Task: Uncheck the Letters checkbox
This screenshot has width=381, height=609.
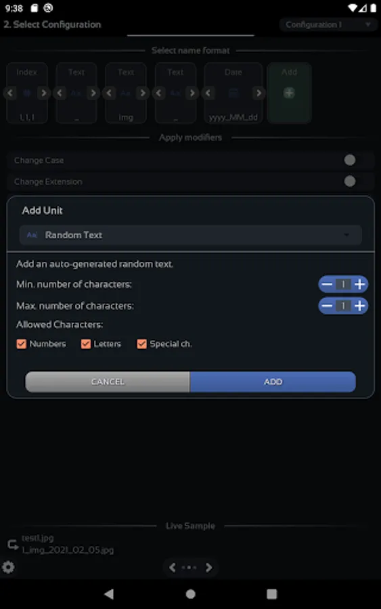Action: [85, 344]
